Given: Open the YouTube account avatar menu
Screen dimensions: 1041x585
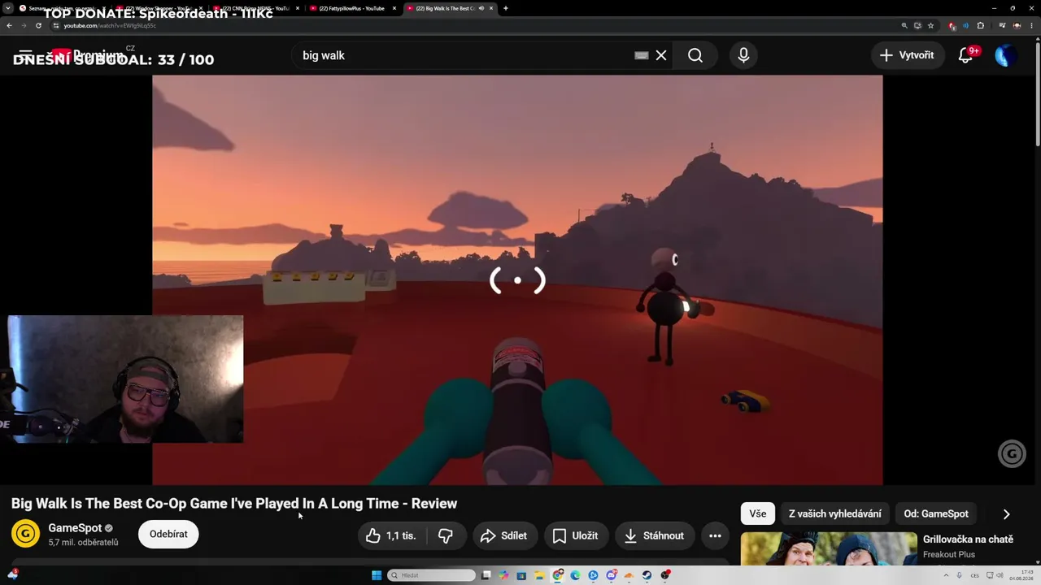Looking at the screenshot, I should click(1005, 55).
